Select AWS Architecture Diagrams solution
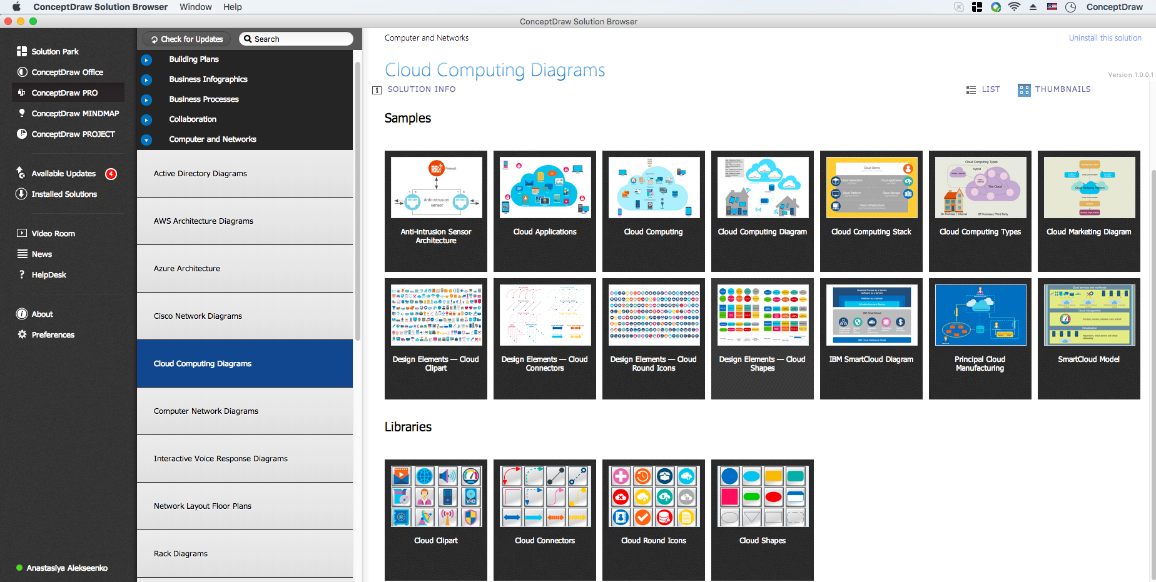 pos(245,221)
